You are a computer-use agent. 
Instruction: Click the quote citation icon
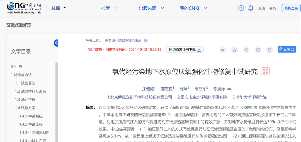point(223,50)
